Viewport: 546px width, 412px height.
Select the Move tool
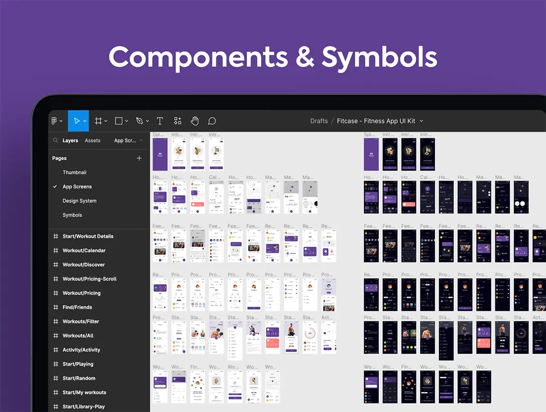[76, 121]
